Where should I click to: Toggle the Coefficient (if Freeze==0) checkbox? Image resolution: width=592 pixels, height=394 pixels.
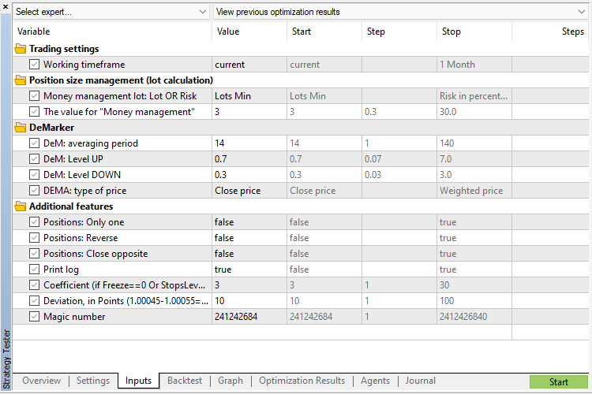tap(34, 285)
